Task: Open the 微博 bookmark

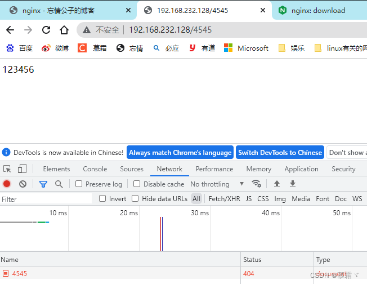Action: (x=55, y=48)
